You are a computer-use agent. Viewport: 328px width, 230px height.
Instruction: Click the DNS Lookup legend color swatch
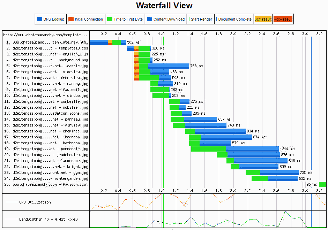pos(39,19)
